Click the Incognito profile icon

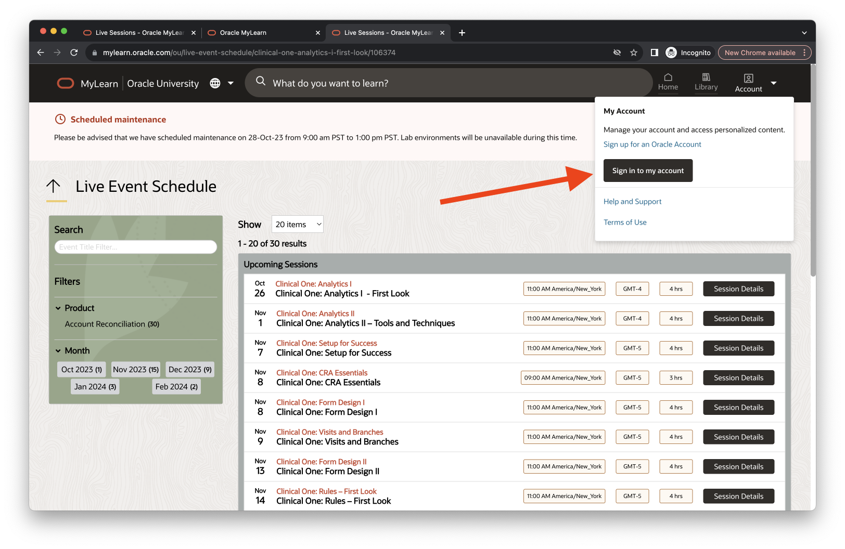coord(671,53)
